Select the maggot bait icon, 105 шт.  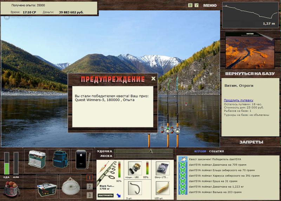coord(162,188)
